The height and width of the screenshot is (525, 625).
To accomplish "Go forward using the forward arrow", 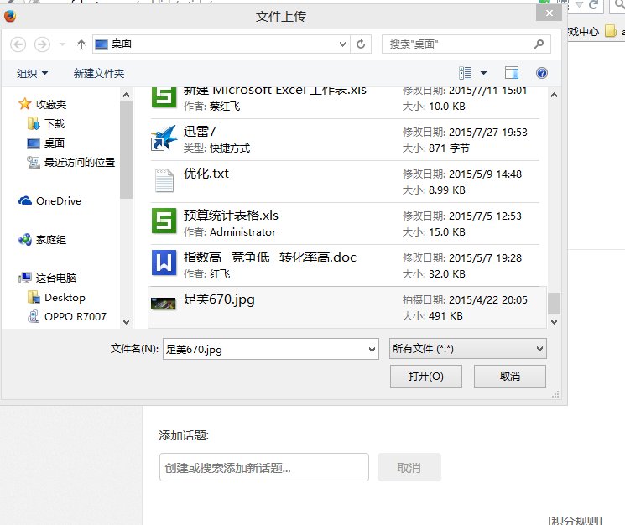I will (x=42, y=44).
